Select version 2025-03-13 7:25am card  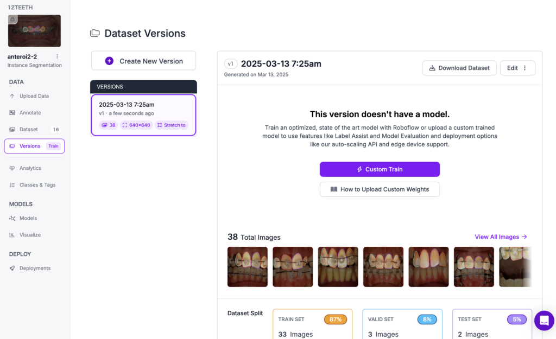(143, 115)
